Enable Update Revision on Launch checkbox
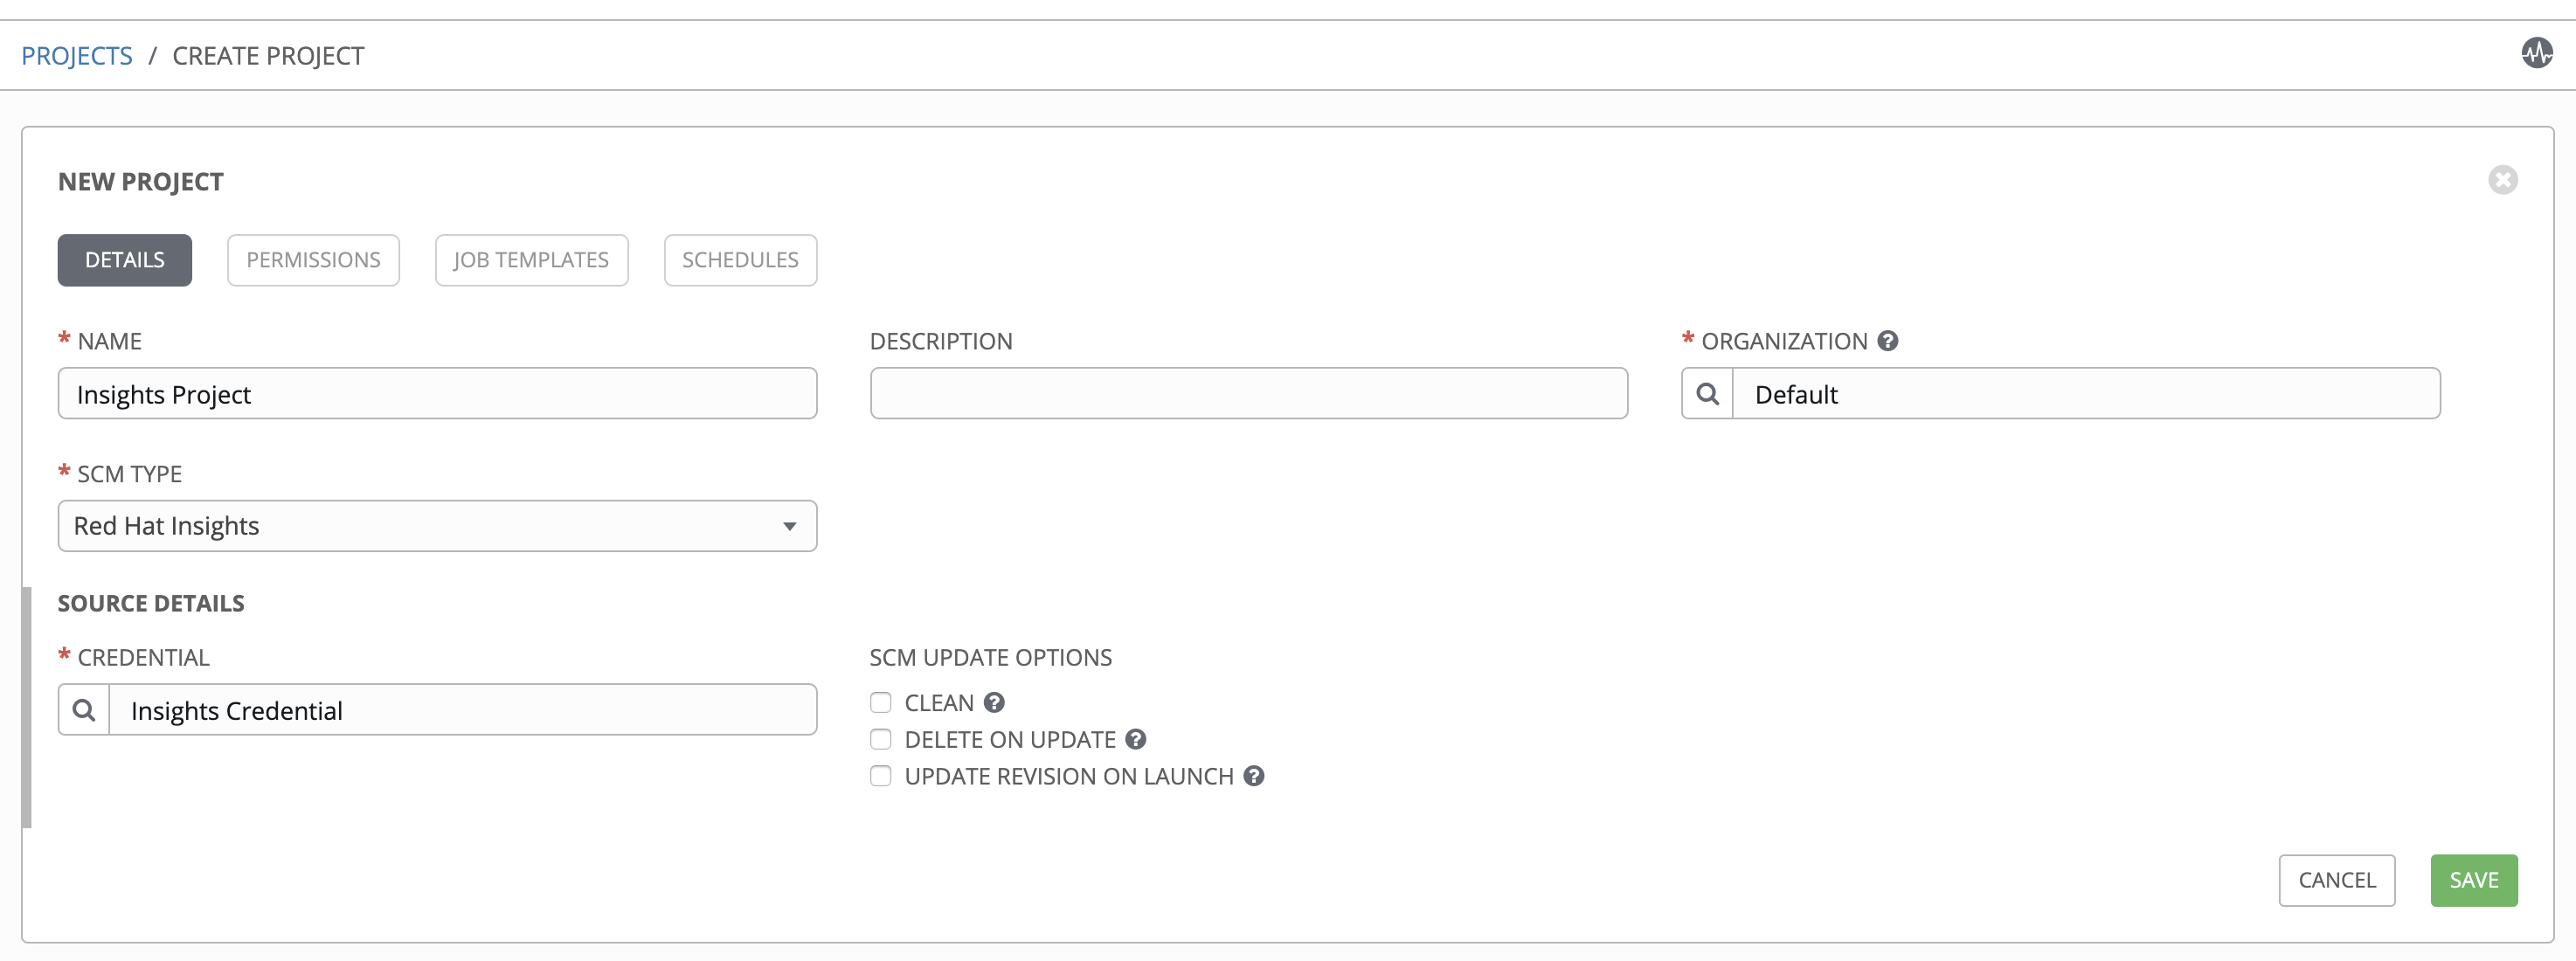Image resolution: width=2576 pixels, height=961 pixels. (x=880, y=776)
